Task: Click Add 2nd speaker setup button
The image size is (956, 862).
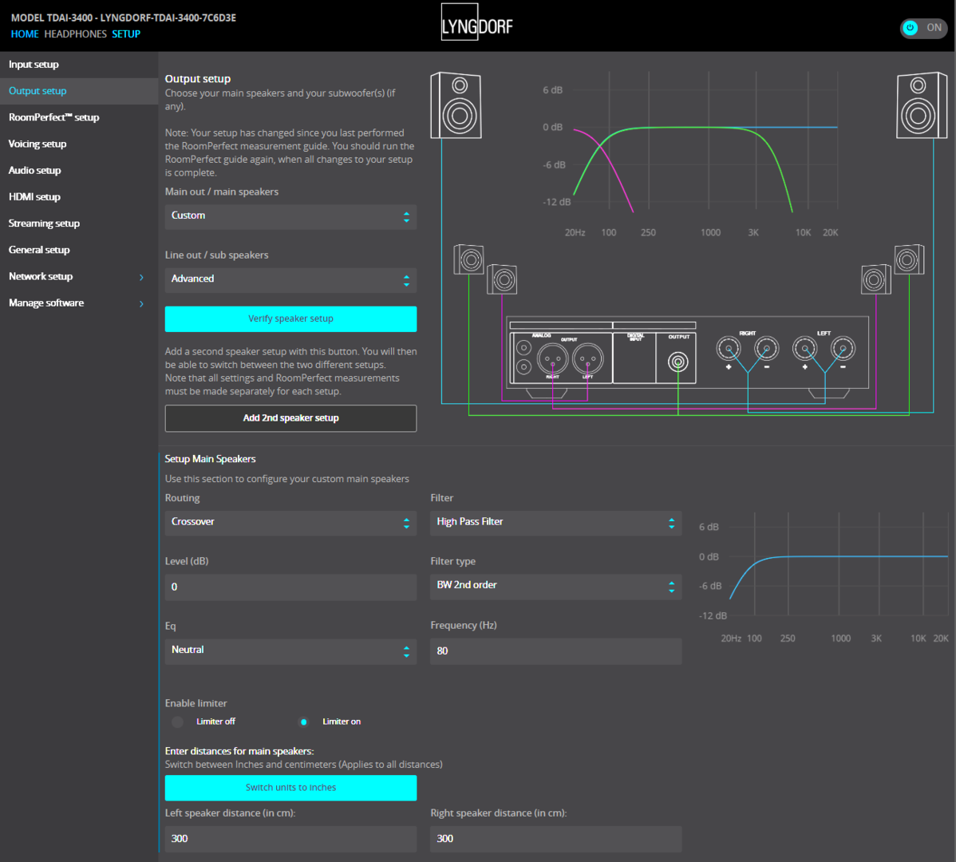Action: coord(290,418)
